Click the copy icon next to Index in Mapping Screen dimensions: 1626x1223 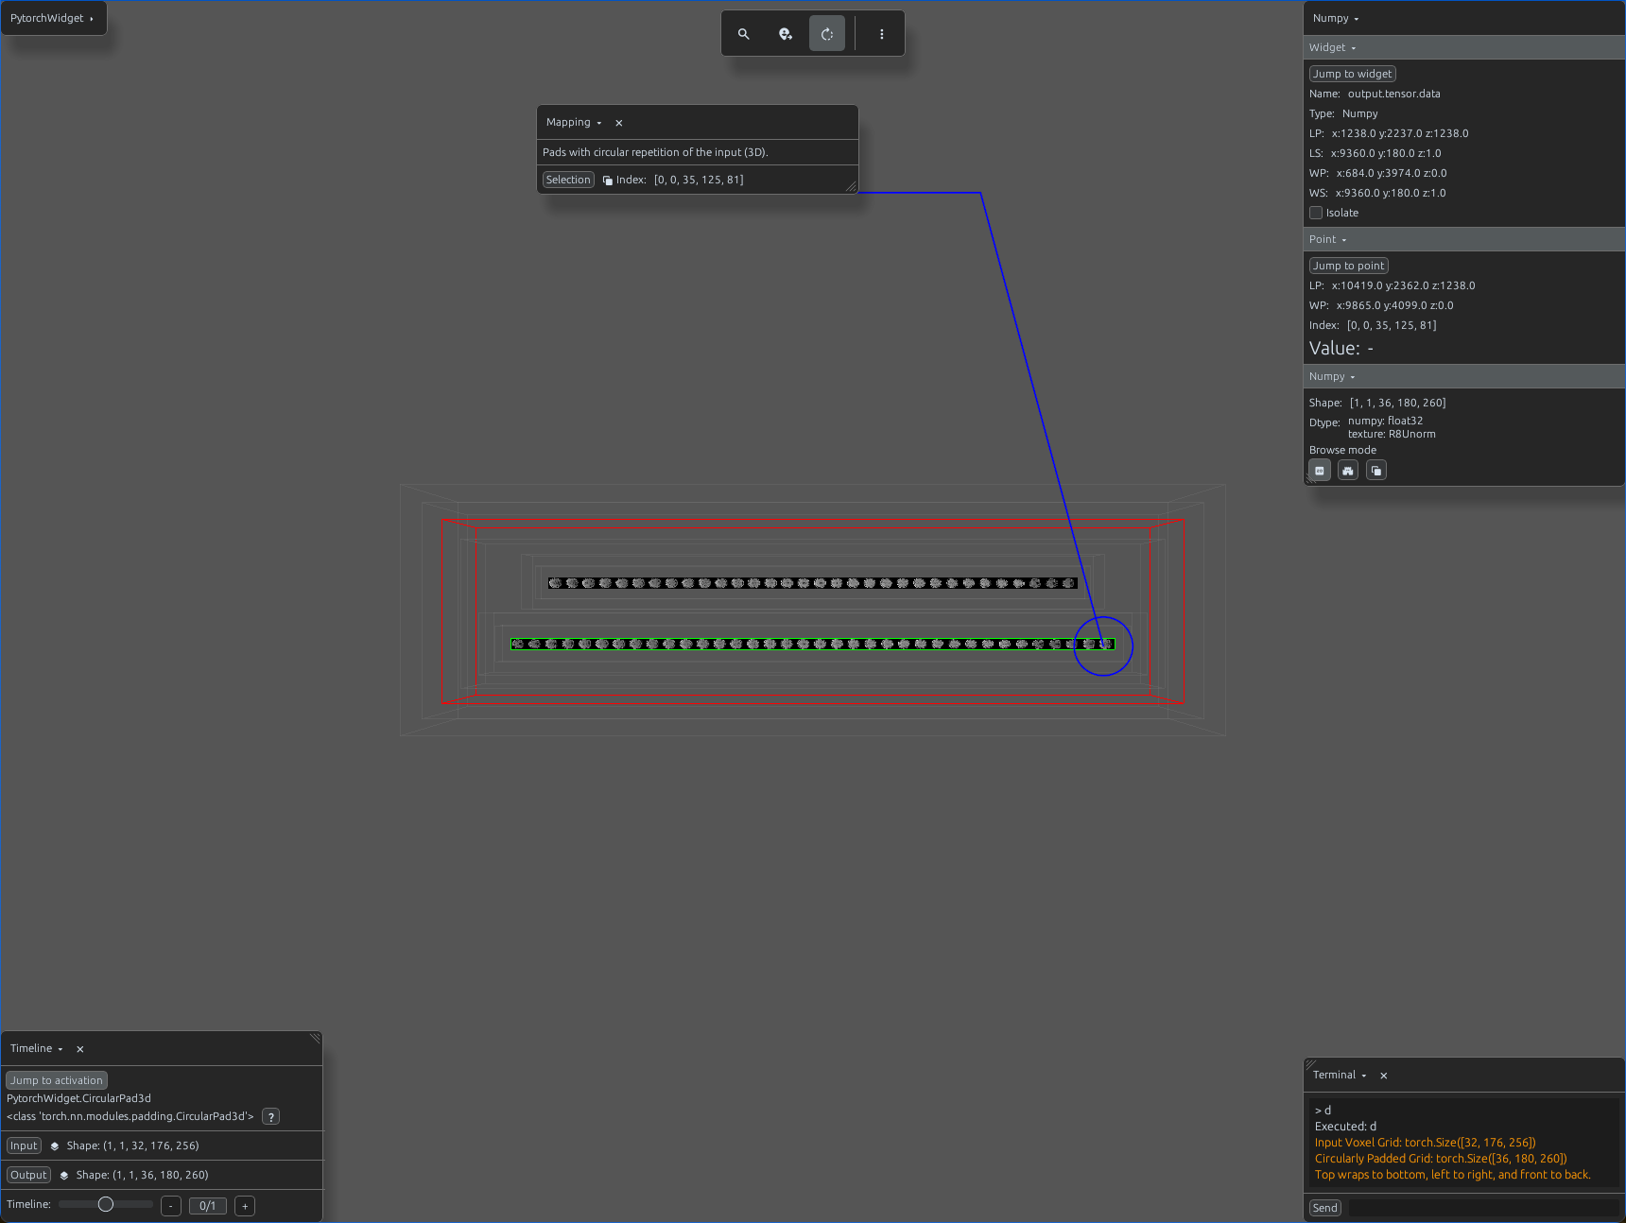(608, 181)
